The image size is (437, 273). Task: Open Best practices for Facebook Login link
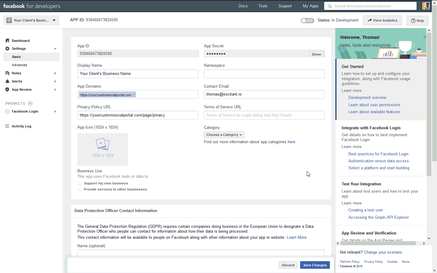click(378, 154)
